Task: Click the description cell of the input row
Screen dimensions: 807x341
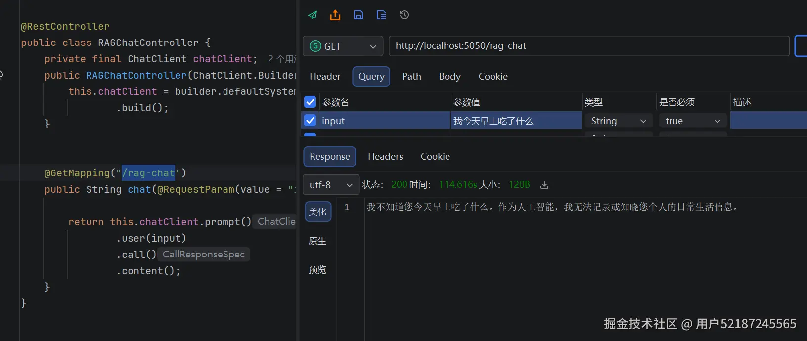Action: pos(768,121)
